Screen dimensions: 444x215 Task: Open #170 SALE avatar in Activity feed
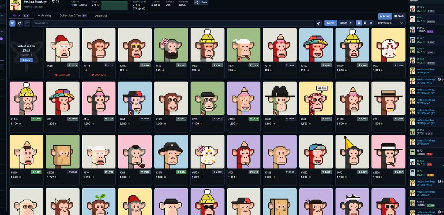[x=412, y=173]
